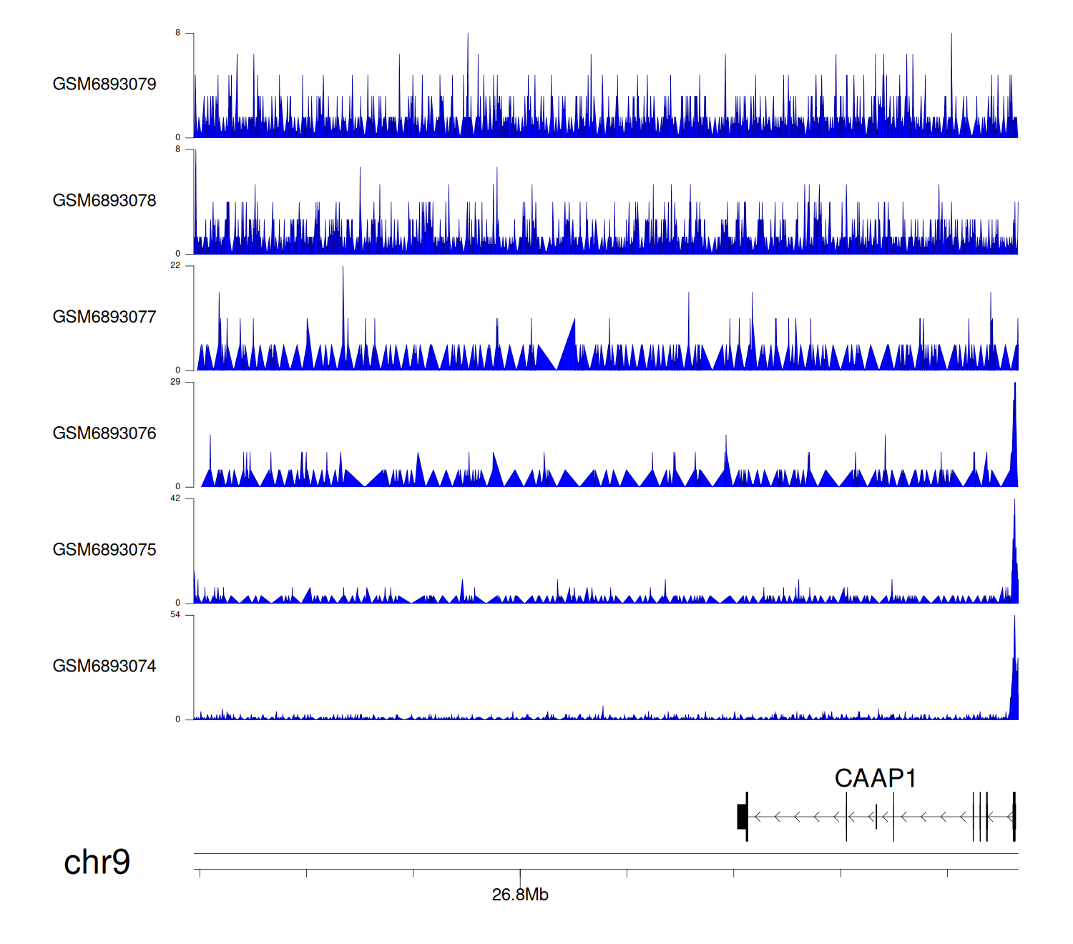Click the y-axis maximum value 22
This screenshot has height=944, width=1073.
pyautogui.click(x=175, y=265)
